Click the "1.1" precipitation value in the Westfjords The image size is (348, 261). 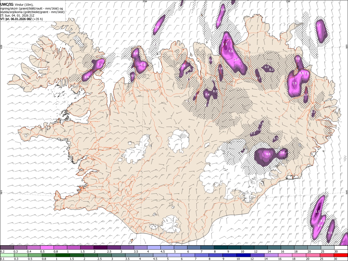[x=100, y=65]
